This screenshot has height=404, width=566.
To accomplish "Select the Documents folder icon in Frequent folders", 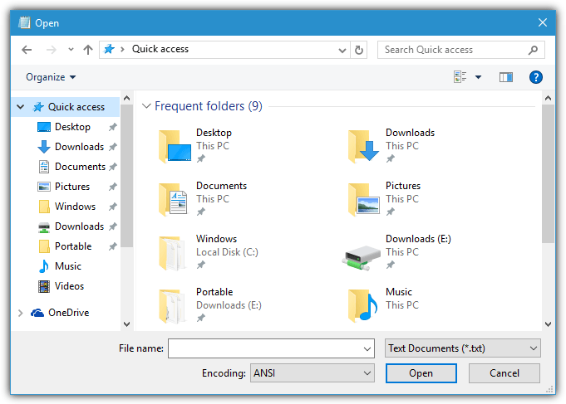I will pyautogui.click(x=173, y=198).
